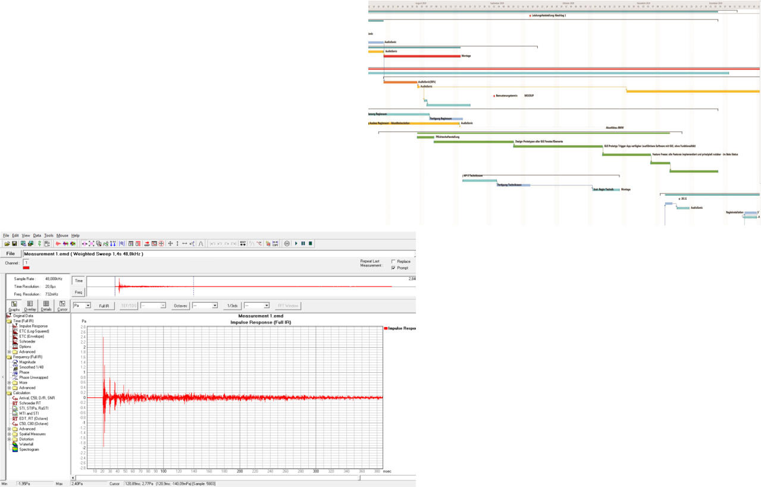Click the File button beside measurement name
761x487 pixels.
10,253
